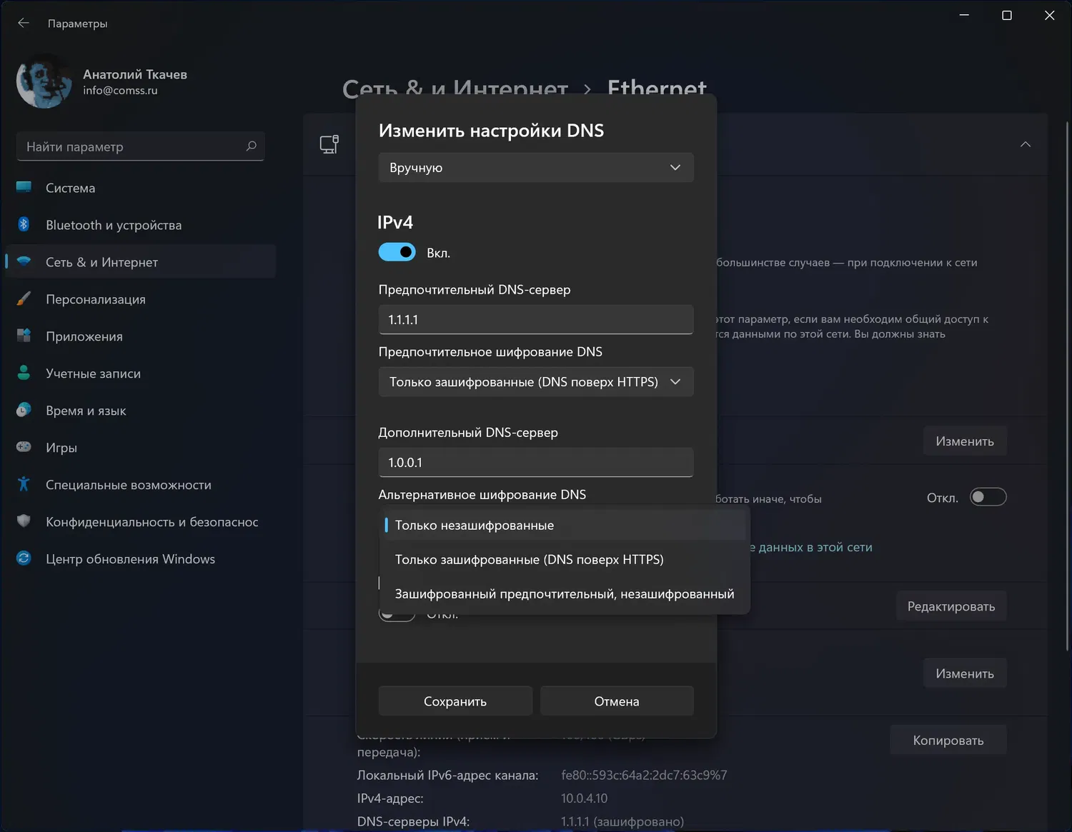1072x832 pixels.
Task: Click the Personalization paintbrush icon
Action: pos(24,299)
